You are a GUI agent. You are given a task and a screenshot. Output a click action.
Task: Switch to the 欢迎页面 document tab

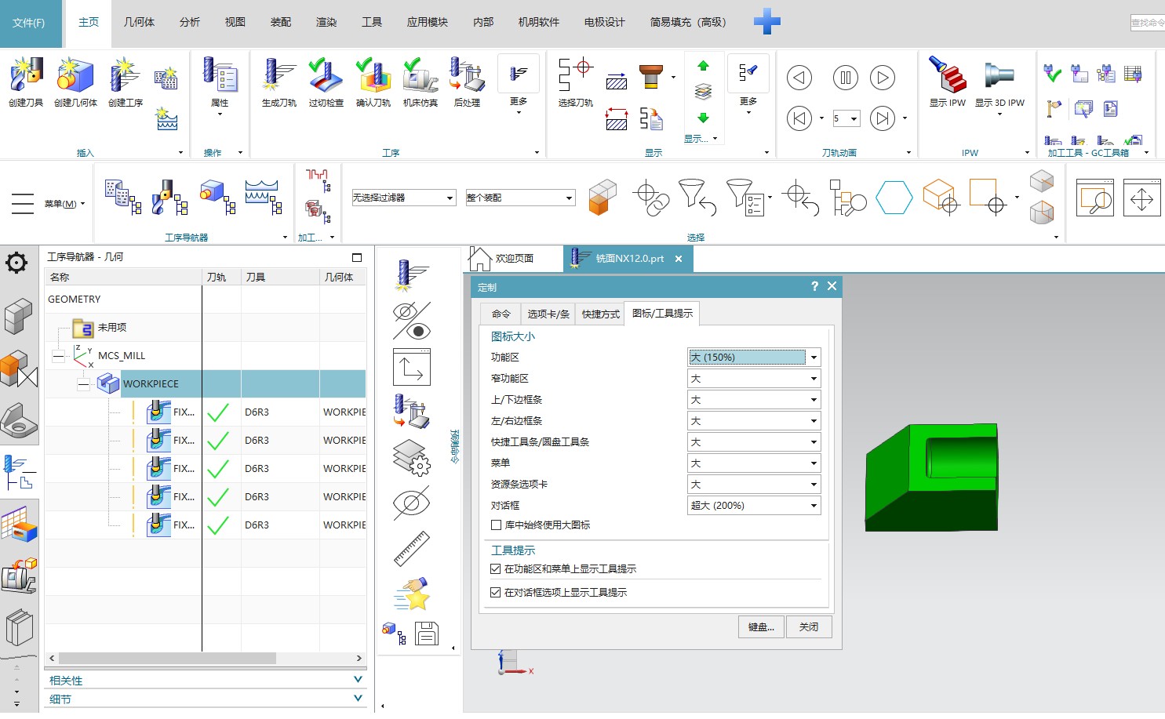point(514,259)
